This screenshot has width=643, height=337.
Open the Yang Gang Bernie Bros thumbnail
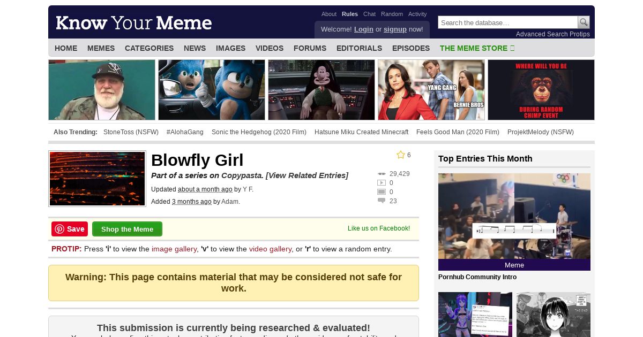pyautogui.click(x=431, y=90)
